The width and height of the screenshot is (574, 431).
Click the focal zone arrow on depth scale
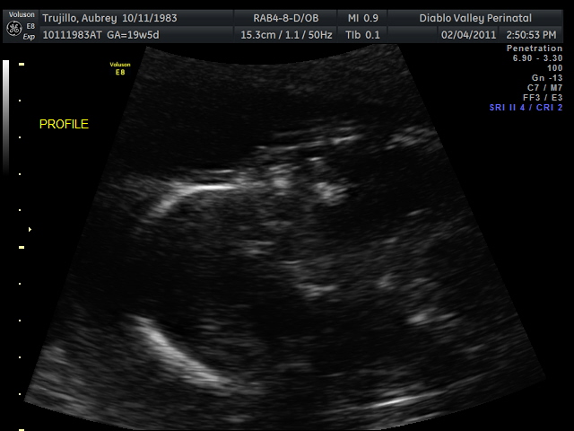[x=30, y=229]
